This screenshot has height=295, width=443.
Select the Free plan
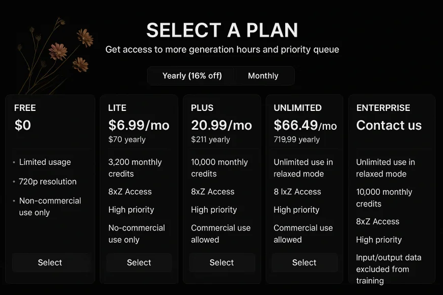tap(50, 262)
